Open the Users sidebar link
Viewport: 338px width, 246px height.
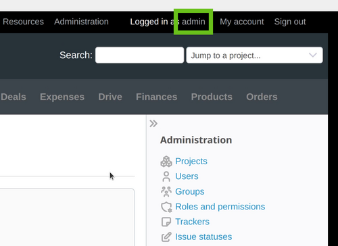pyautogui.click(x=187, y=176)
